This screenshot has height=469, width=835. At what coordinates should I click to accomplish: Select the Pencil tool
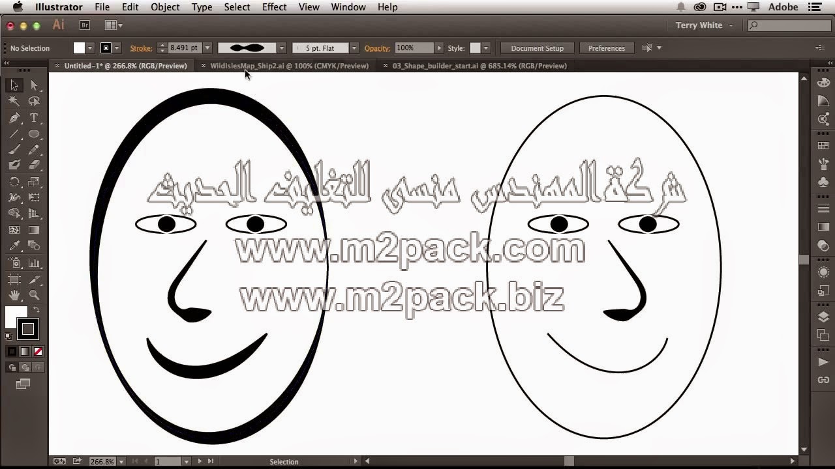click(x=34, y=150)
